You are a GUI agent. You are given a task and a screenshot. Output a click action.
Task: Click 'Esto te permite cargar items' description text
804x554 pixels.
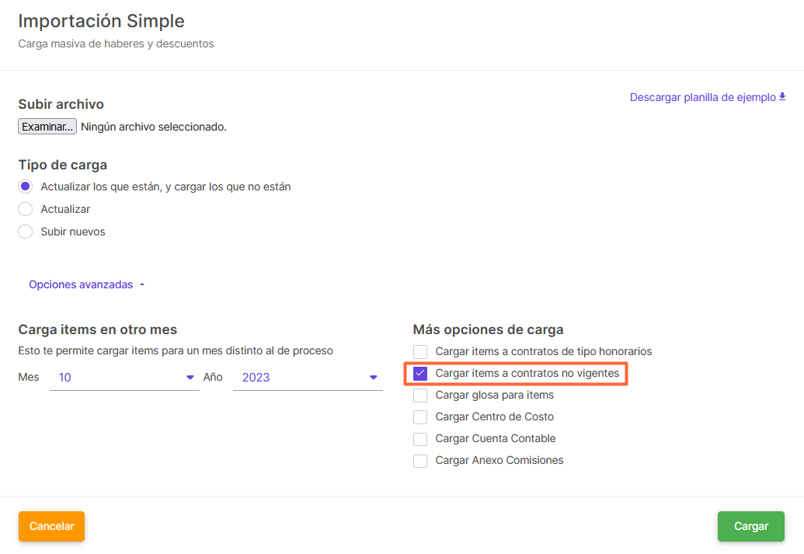point(176,351)
